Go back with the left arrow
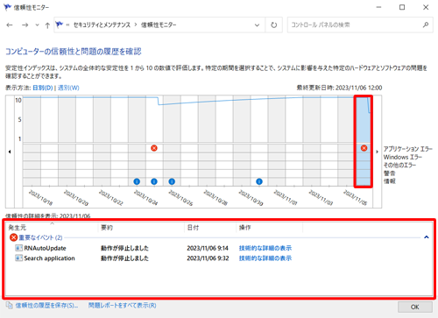This screenshot has height=318, width=438. click(10, 25)
